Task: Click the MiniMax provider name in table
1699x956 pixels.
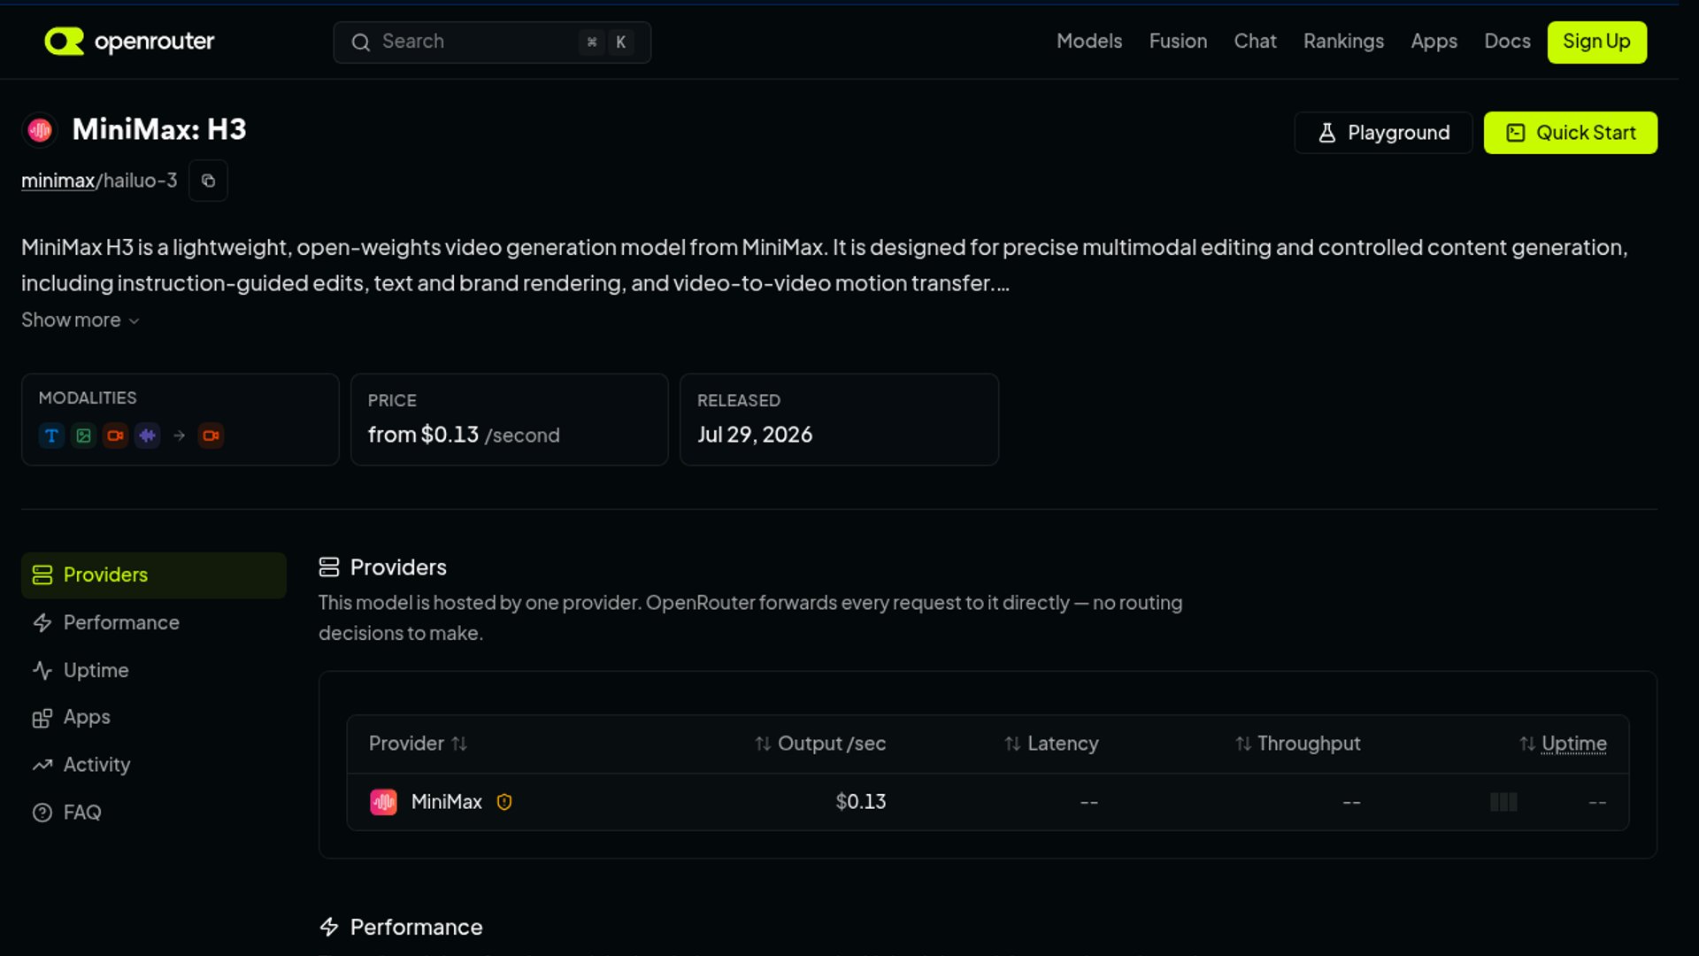Action: pos(447,802)
